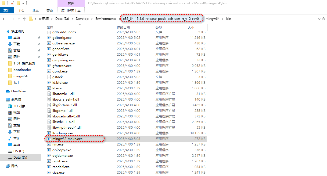Click the OS (C:) drive icon
The image size is (327, 176).
[10, 151]
